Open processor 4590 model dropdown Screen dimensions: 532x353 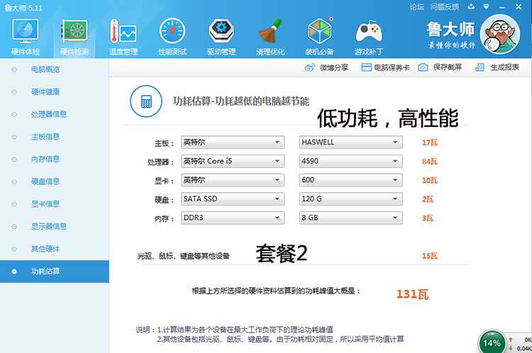tap(351, 161)
